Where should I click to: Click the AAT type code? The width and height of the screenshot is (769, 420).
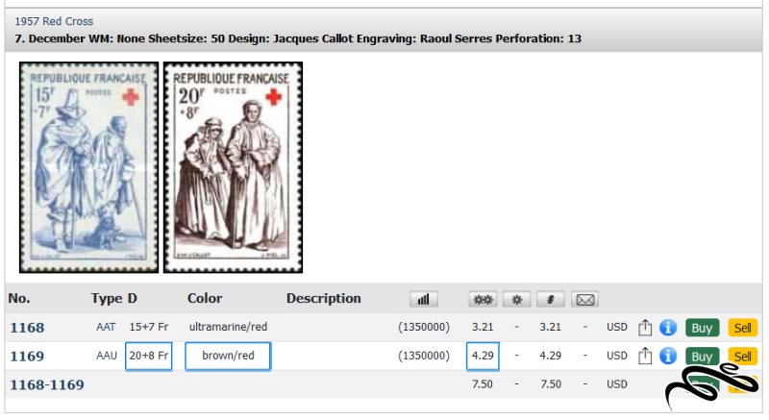click(106, 327)
